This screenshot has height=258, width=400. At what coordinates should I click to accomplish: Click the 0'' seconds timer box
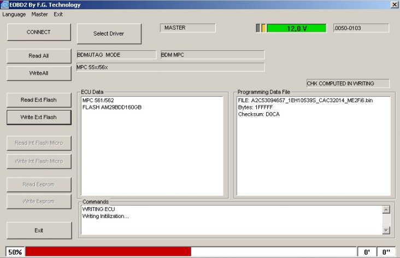coord(386,252)
